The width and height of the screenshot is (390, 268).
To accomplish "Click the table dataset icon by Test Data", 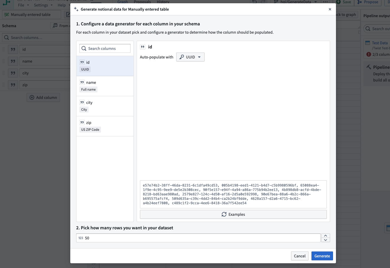I will coord(368,43).
